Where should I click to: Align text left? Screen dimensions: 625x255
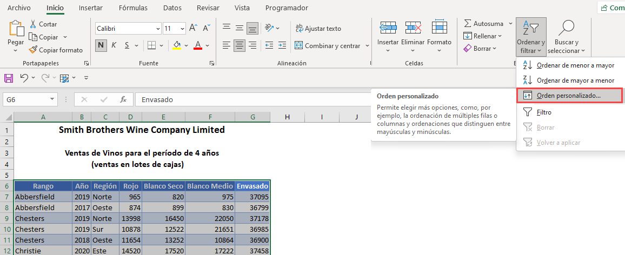[227, 45]
